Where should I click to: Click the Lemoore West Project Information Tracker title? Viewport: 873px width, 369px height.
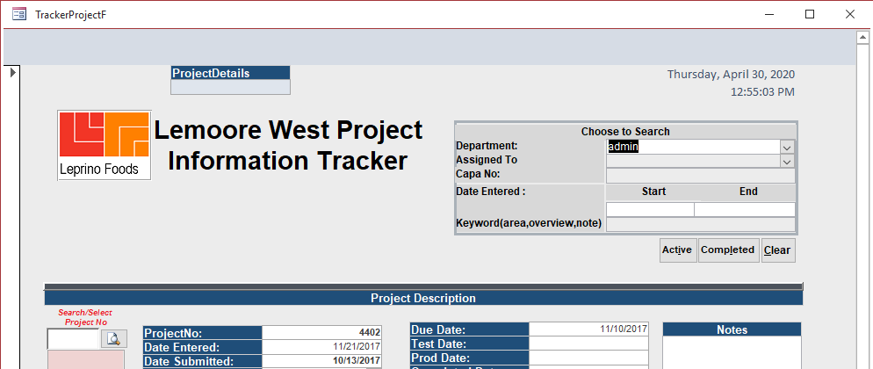coord(288,145)
